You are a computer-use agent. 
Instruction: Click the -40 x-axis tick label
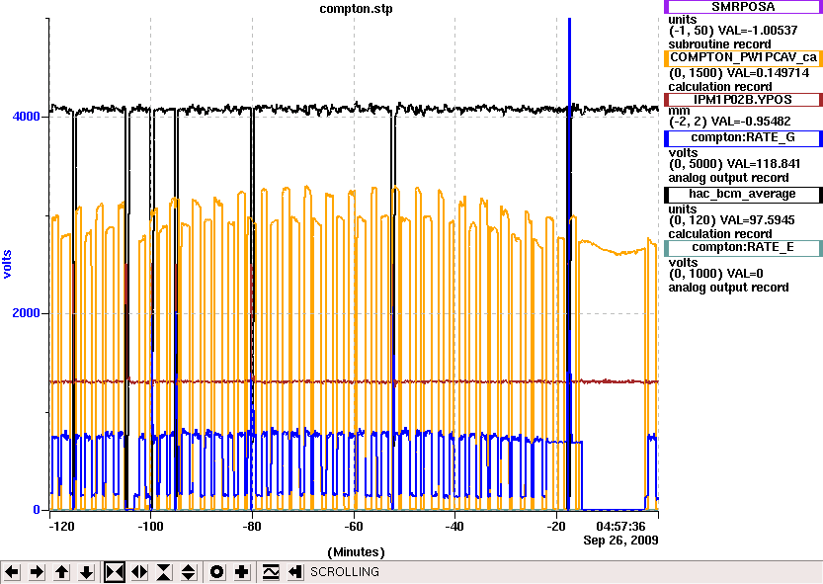click(455, 527)
